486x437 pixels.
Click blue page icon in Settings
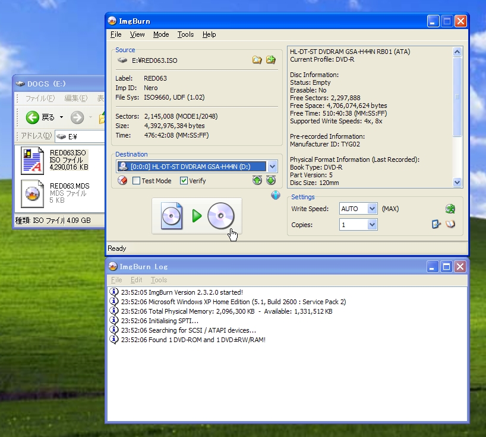(x=437, y=224)
